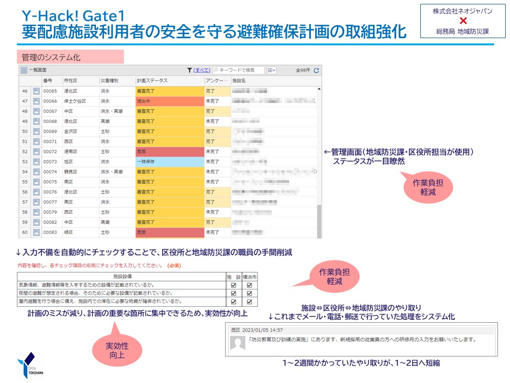Click the Open Yokohama logo
This screenshot has height=383, width=510.
(30, 366)
